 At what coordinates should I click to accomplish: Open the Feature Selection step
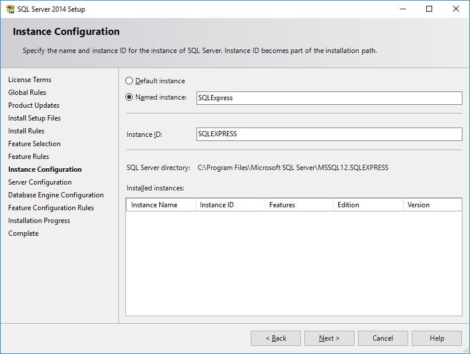[34, 143]
